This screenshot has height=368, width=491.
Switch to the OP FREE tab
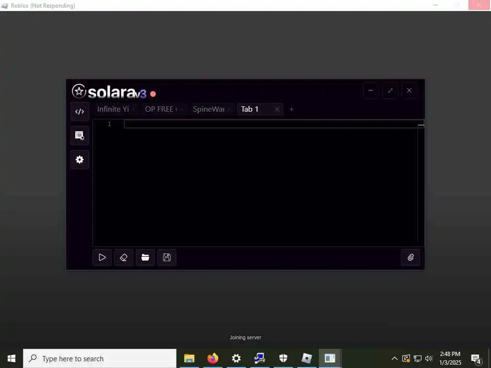tap(161, 109)
